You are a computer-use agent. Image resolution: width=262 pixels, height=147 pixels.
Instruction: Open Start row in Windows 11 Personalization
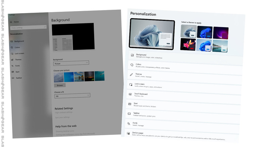click(x=183, y=107)
